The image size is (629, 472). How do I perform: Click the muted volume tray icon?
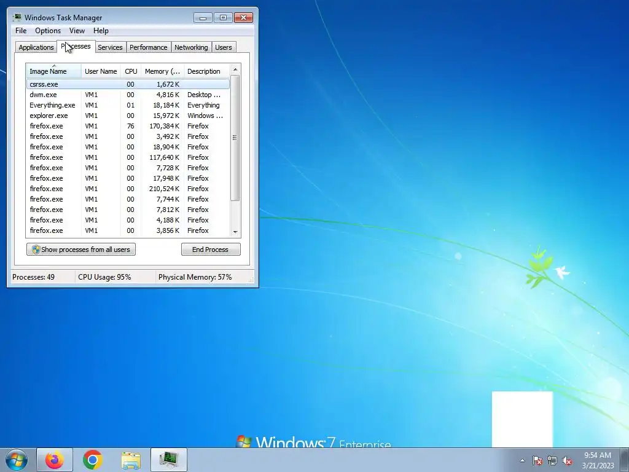pyautogui.click(x=567, y=460)
